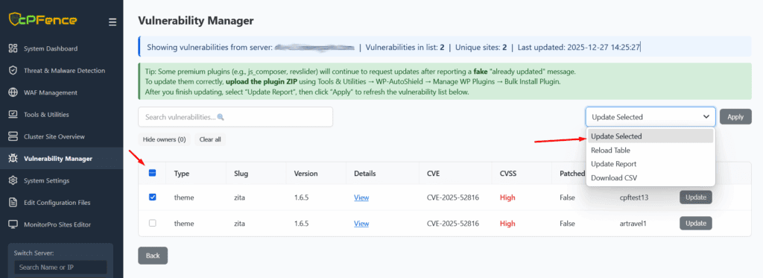
Task: Click the Tools & Utilities icon
Action: click(13, 115)
